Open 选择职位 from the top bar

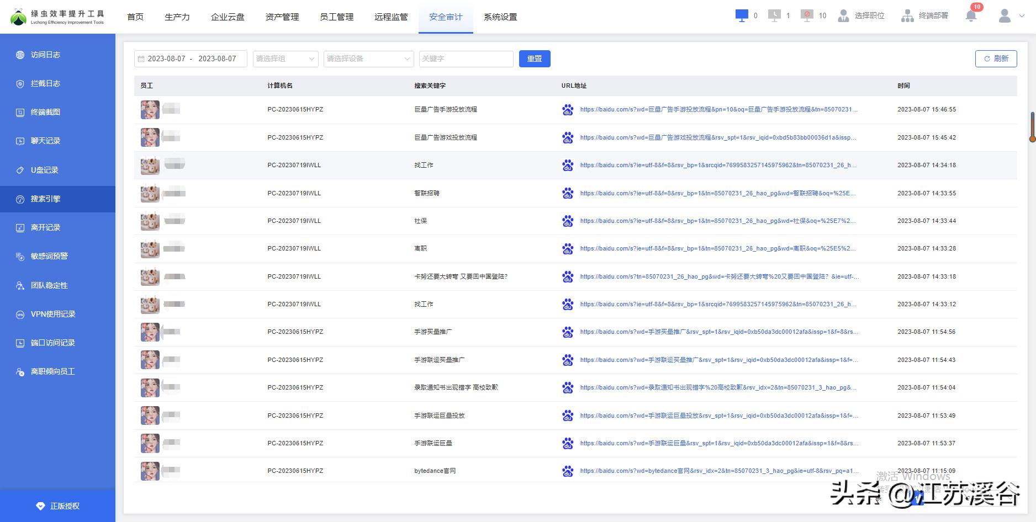pos(860,15)
